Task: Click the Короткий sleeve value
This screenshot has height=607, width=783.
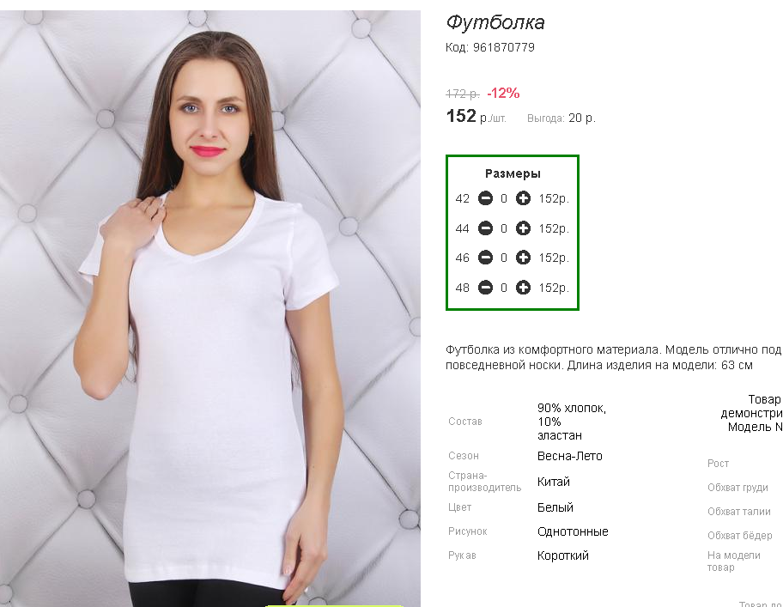Action: tap(563, 555)
